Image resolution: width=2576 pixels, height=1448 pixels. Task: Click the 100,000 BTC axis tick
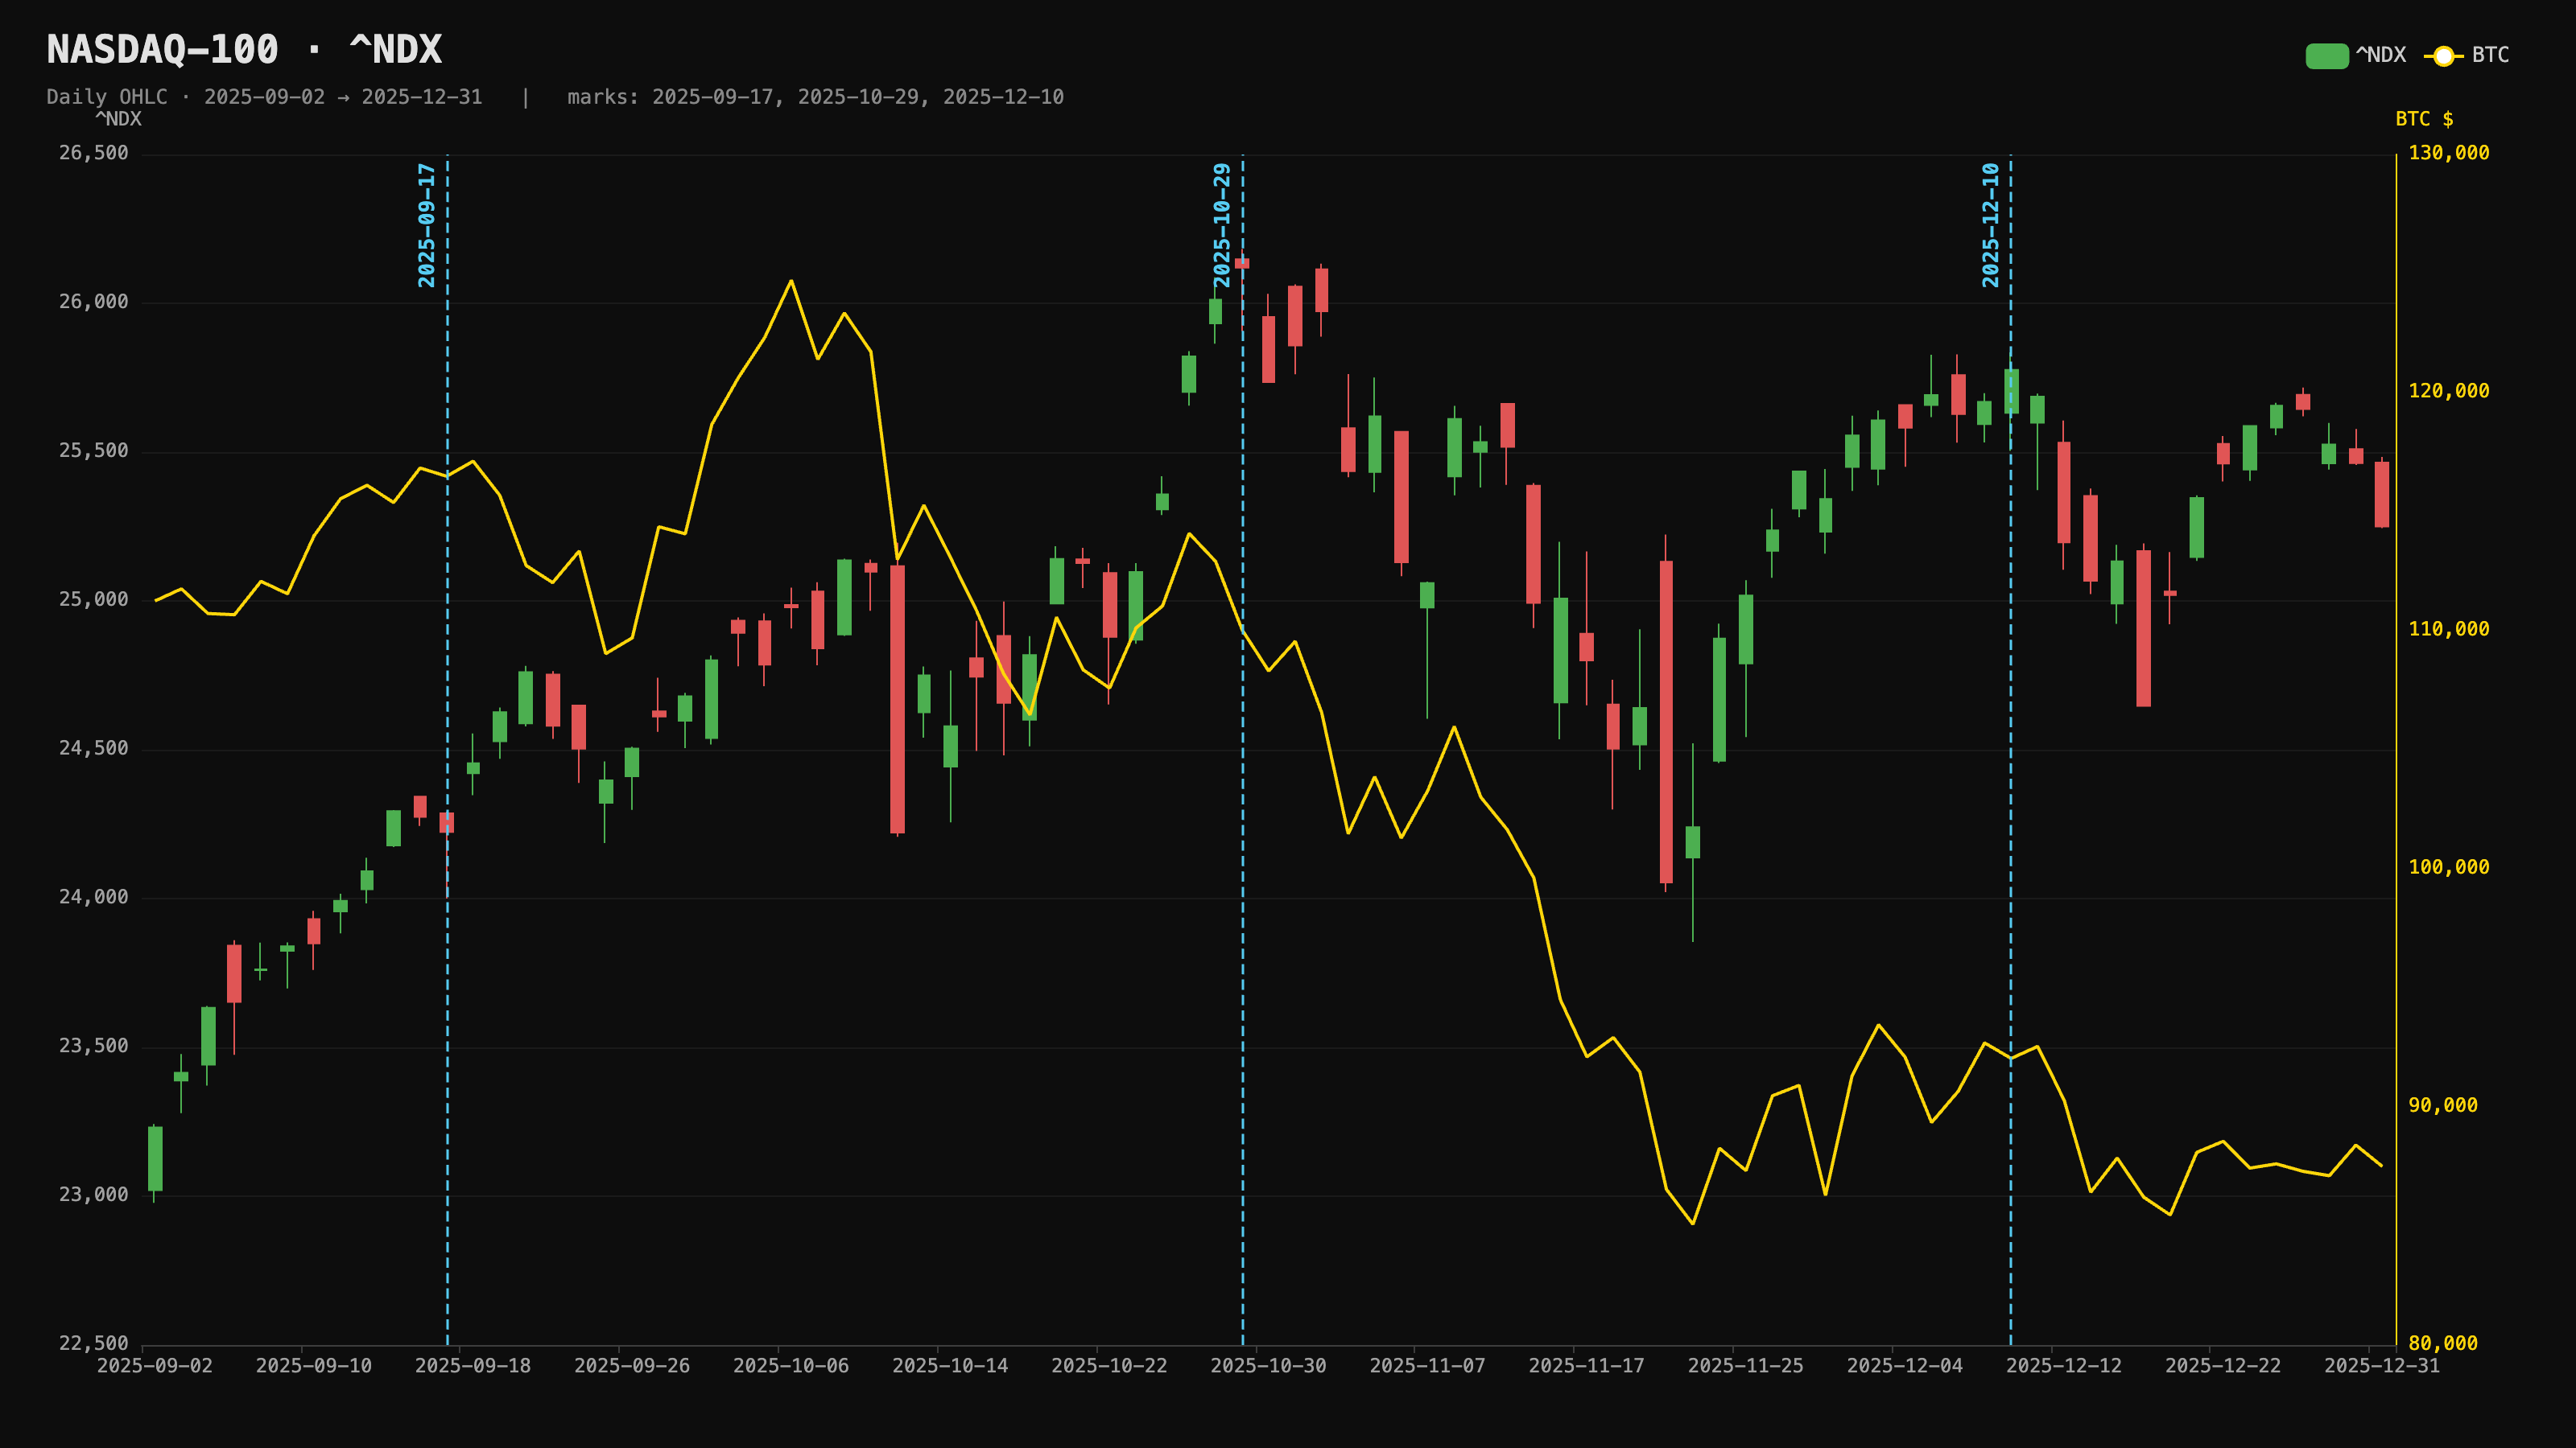(2449, 867)
